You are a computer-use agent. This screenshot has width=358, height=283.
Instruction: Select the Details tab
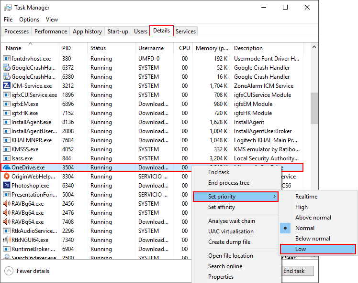click(161, 31)
